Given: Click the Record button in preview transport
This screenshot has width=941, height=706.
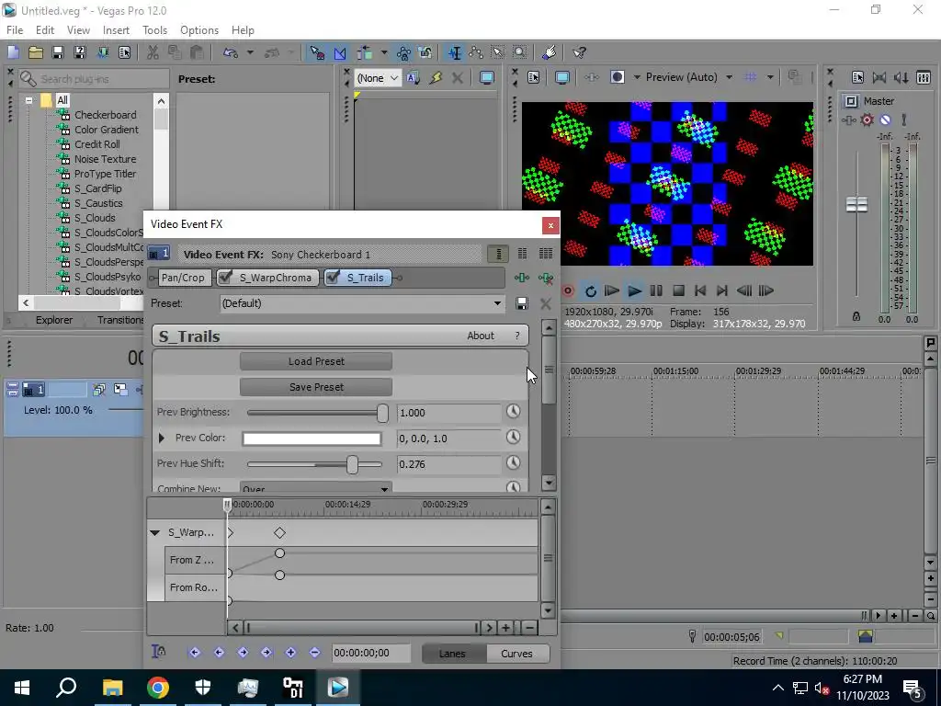Looking at the screenshot, I should pos(568,291).
